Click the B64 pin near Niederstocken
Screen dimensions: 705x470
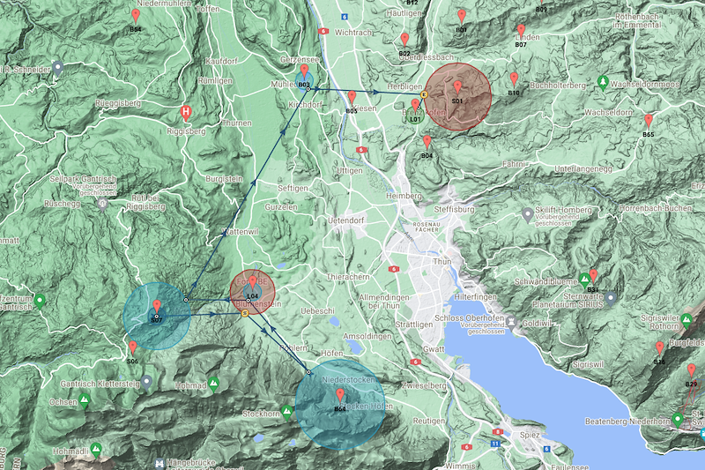click(x=340, y=397)
